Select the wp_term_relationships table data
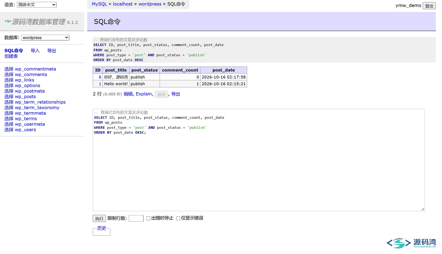The width and height of the screenshot is (442, 254). coord(9,102)
